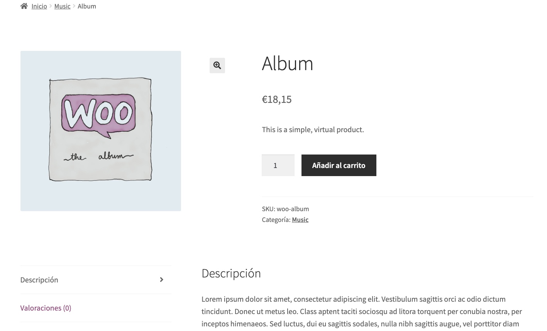Open the Music category link
Screen dimensions: 547x331
[x=300, y=220]
